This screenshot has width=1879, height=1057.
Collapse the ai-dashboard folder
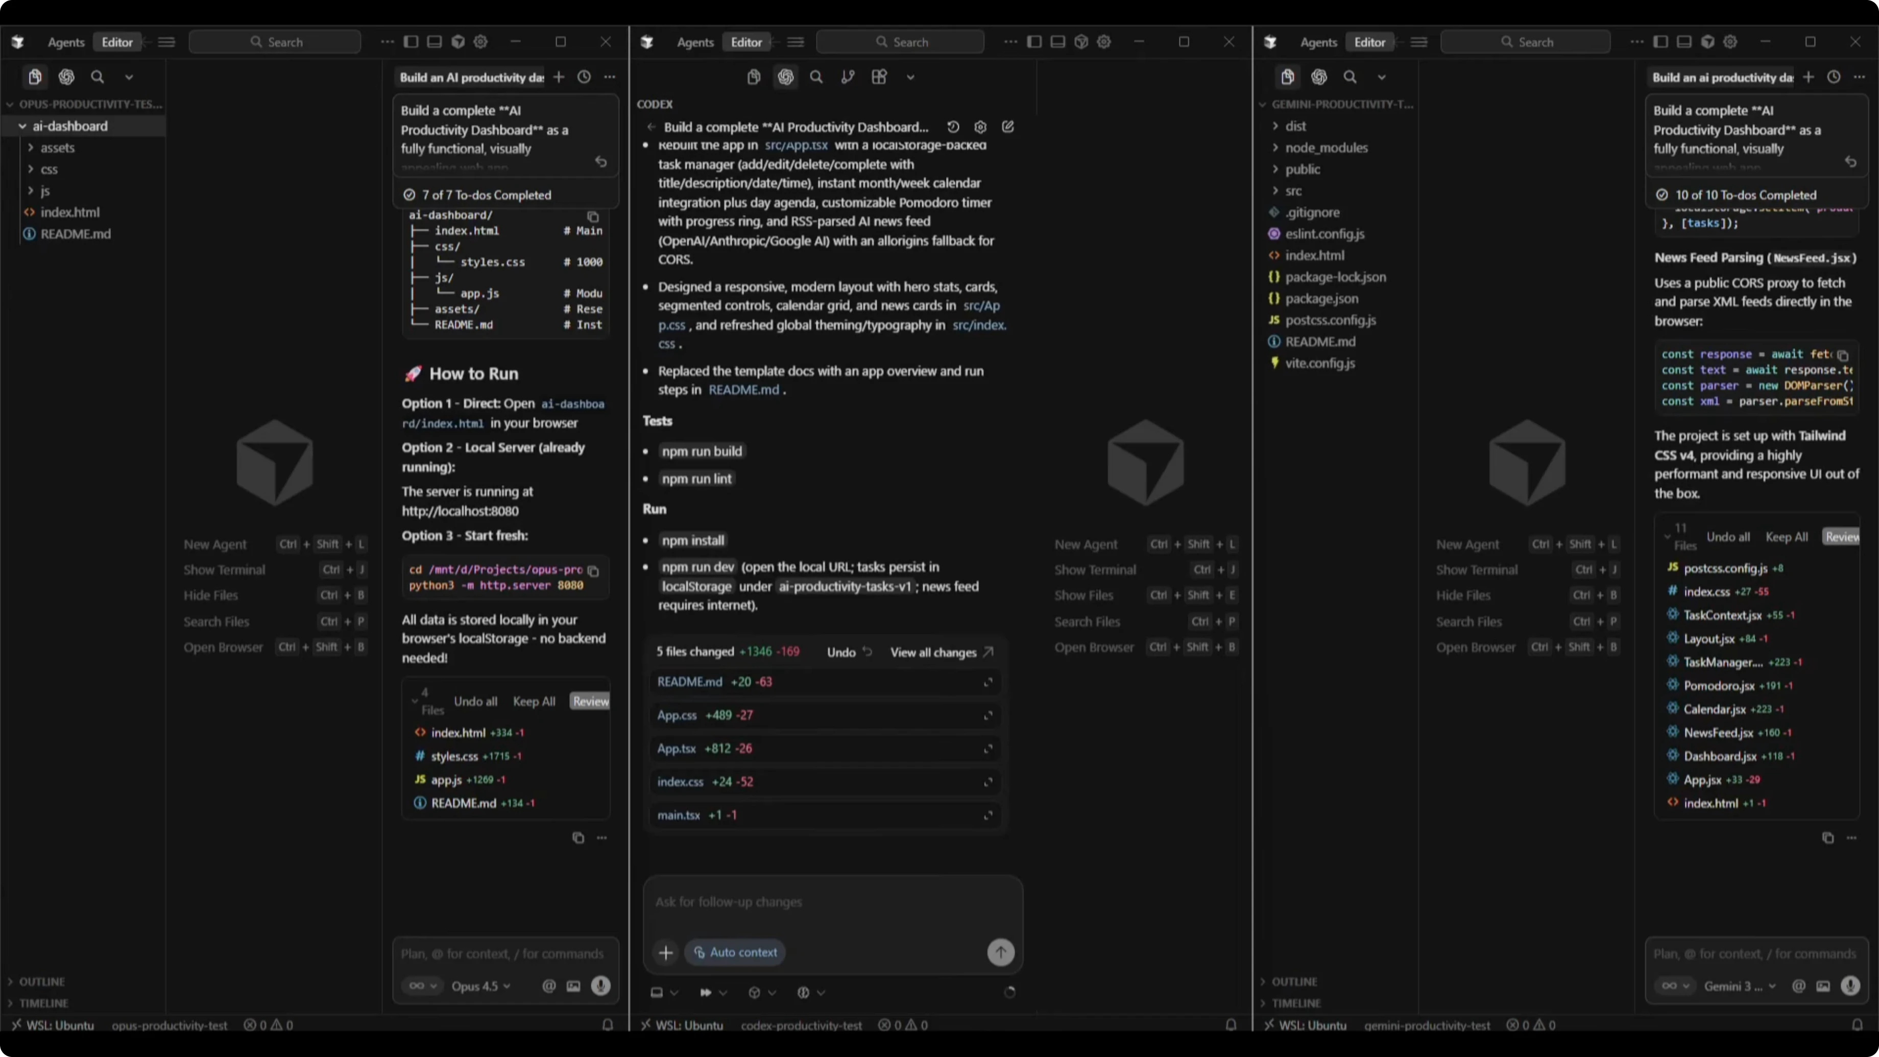tap(69, 126)
